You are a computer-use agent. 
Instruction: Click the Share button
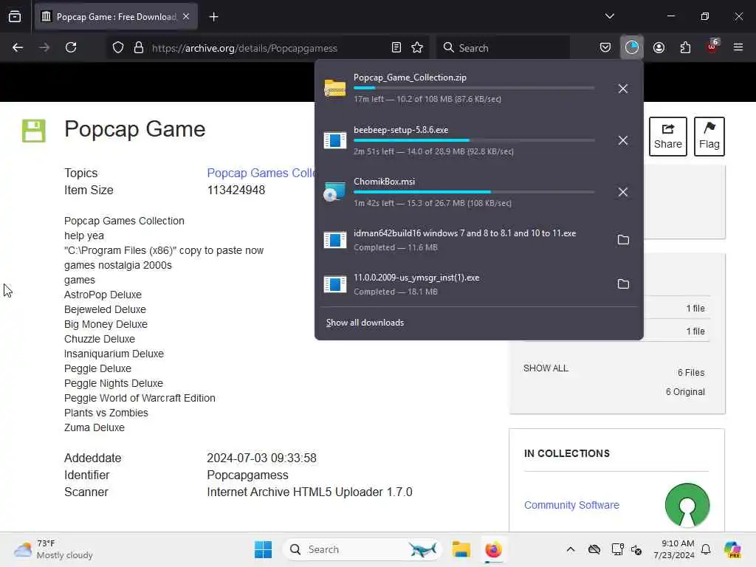point(667,137)
